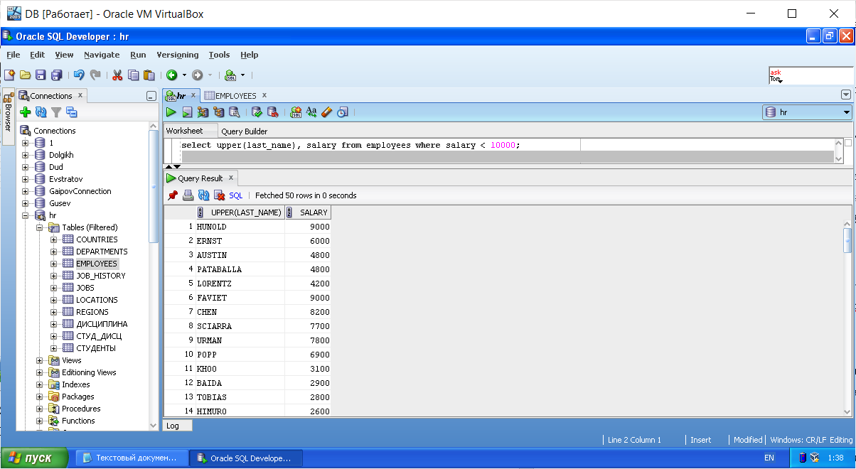
Task: Open the Tools menu
Action: 219,55
